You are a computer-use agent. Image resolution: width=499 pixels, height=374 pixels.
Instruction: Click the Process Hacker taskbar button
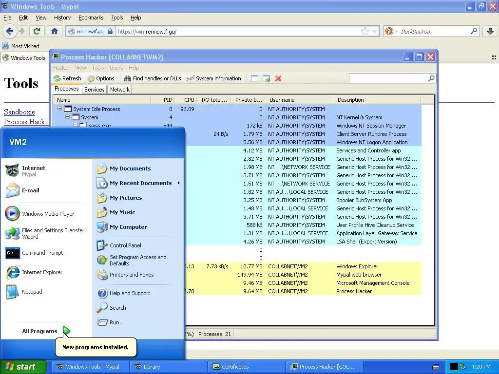click(324, 367)
